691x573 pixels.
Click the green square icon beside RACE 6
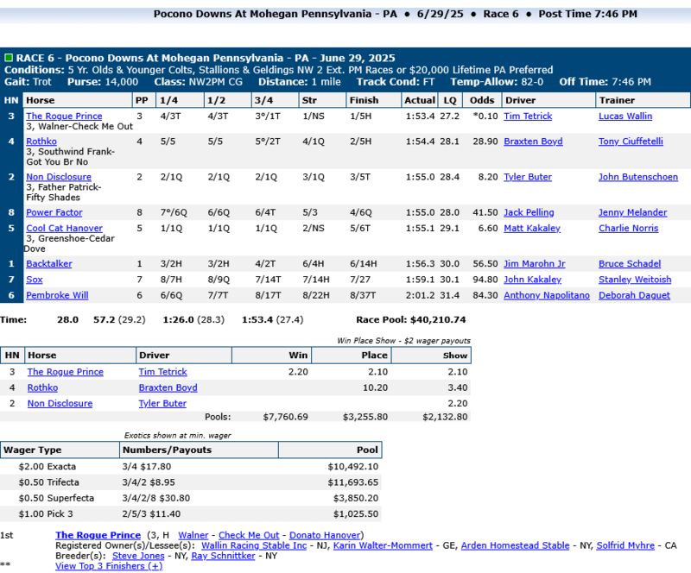pyautogui.click(x=9, y=58)
